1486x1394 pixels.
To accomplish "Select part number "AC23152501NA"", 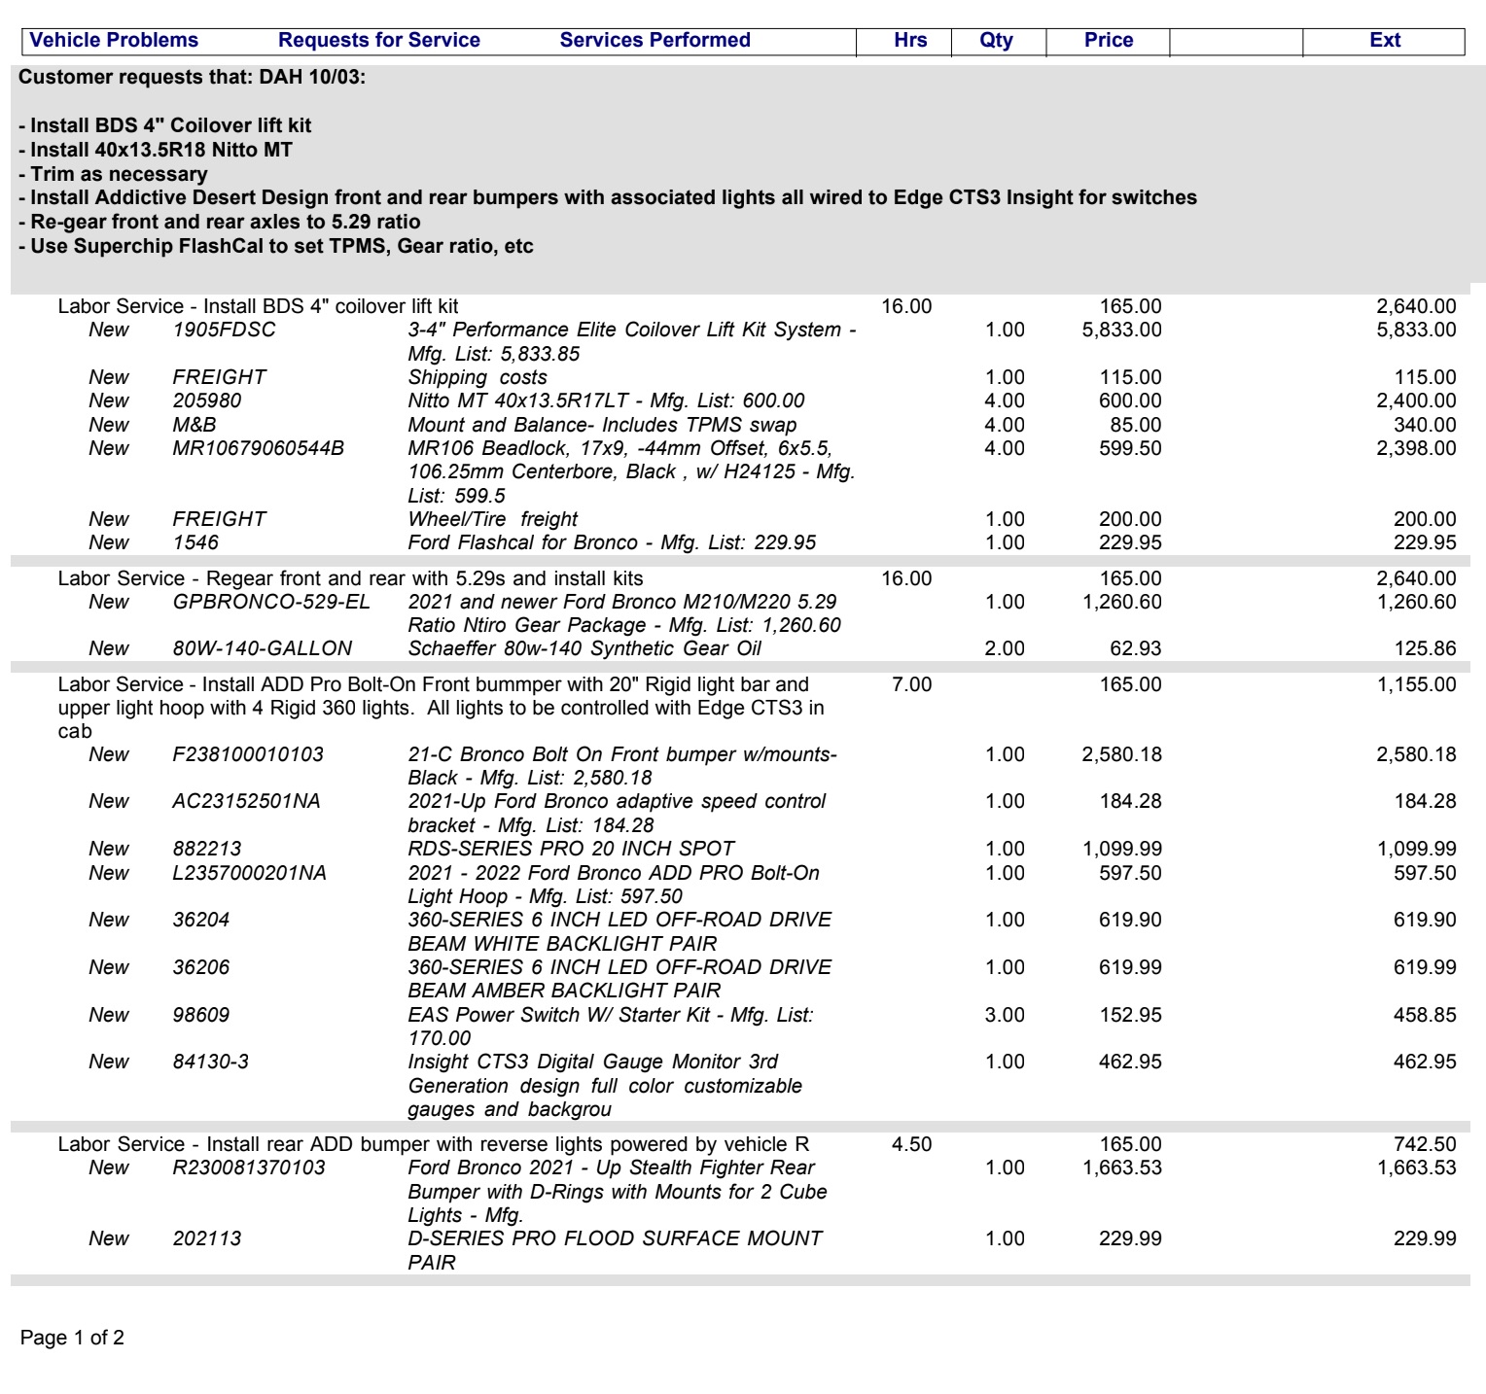I will click(247, 802).
